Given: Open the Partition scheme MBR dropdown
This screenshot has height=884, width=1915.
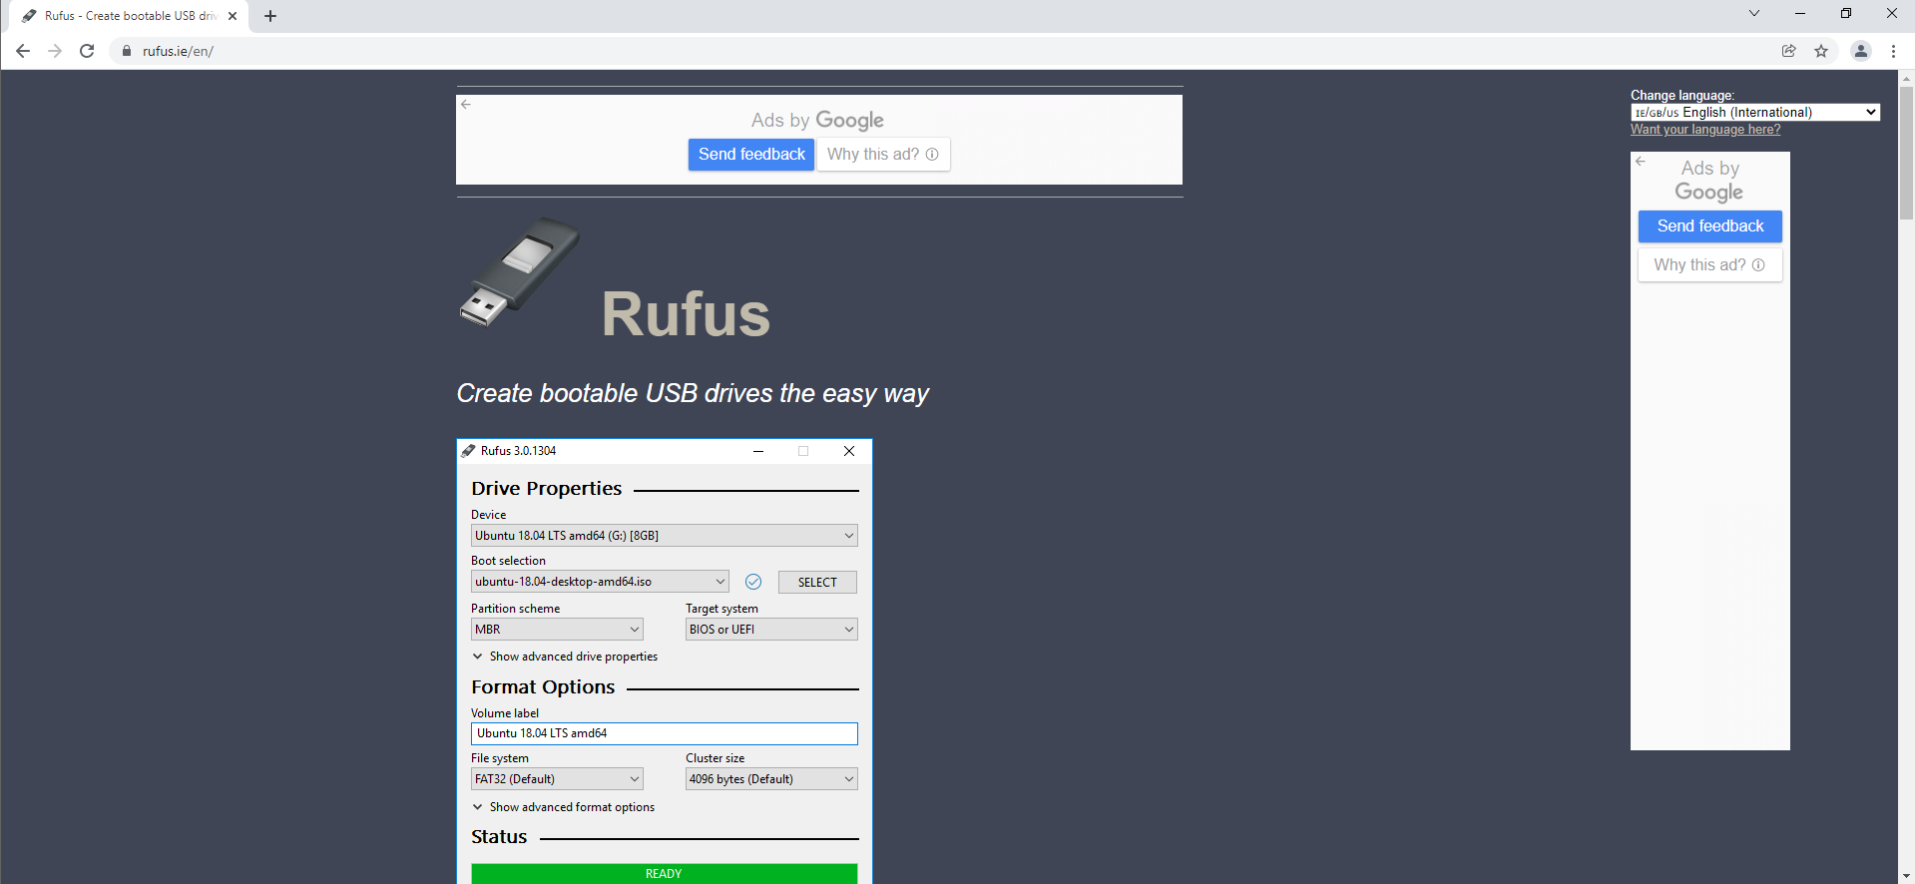Looking at the screenshot, I should point(557,630).
